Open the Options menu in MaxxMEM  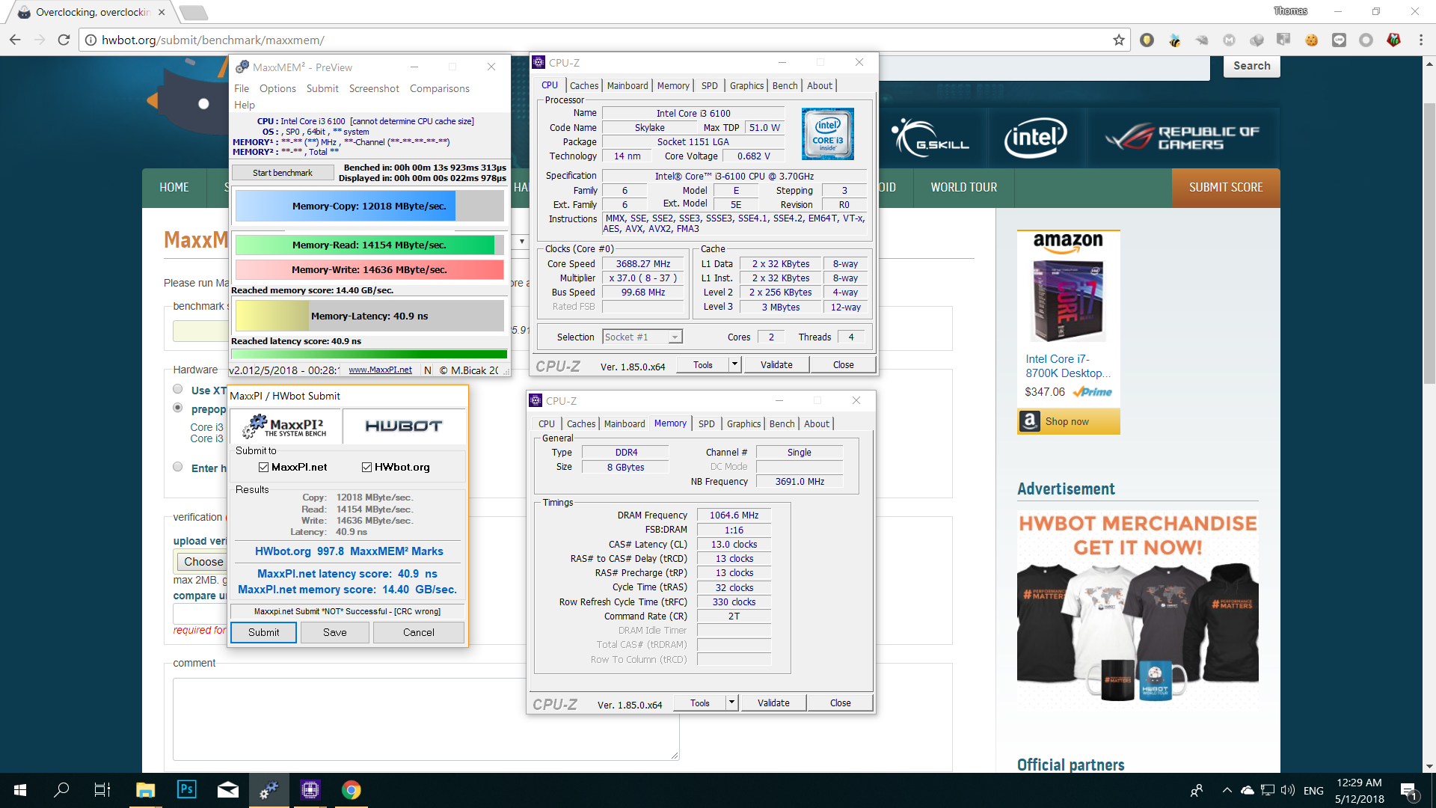pyautogui.click(x=277, y=88)
